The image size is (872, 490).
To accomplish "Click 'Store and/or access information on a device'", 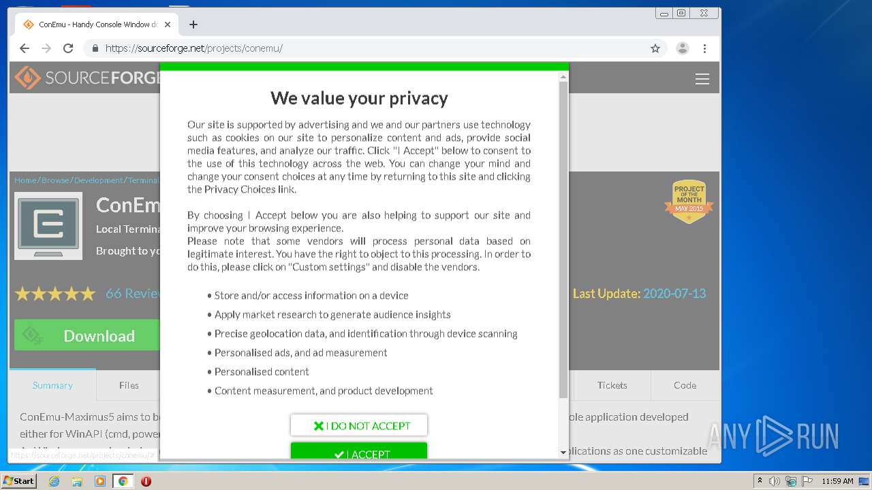I will click(311, 295).
